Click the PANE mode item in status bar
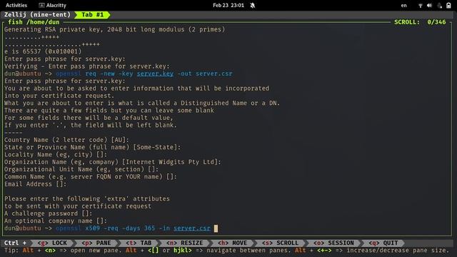457x257 pixels. click(96, 243)
